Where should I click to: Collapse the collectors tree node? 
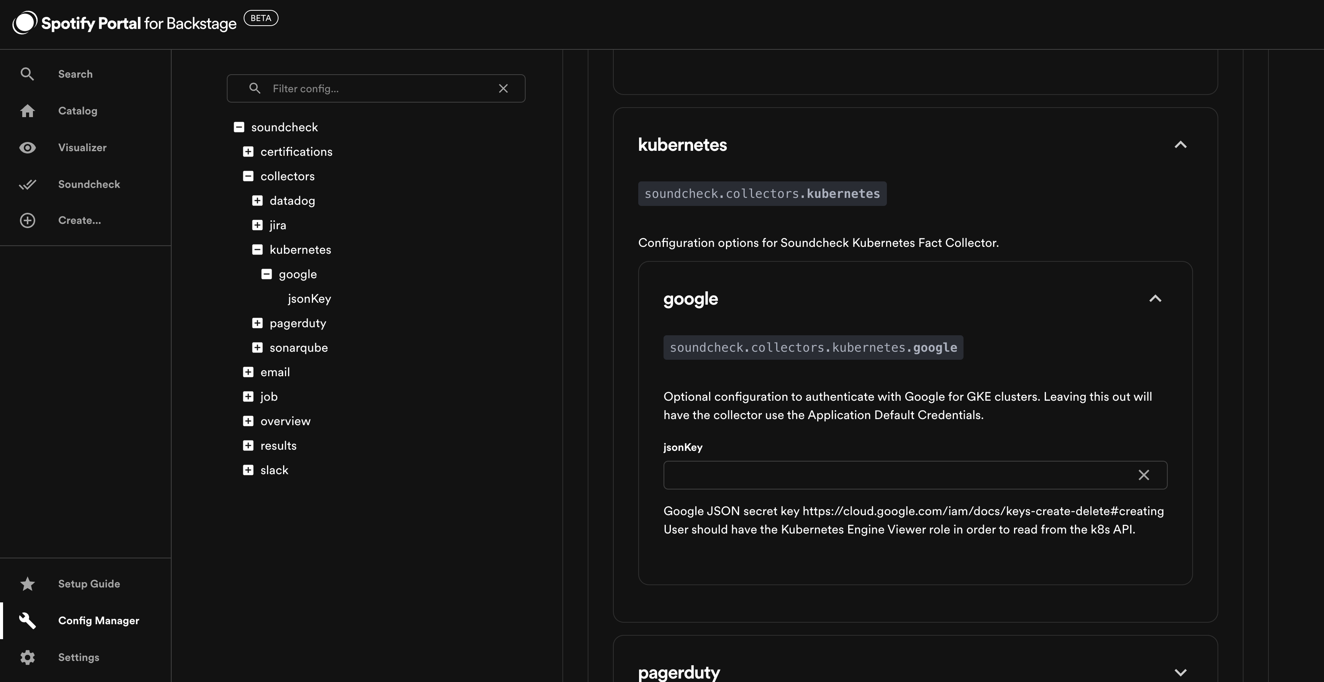pyautogui.click(x=248, y=176)
